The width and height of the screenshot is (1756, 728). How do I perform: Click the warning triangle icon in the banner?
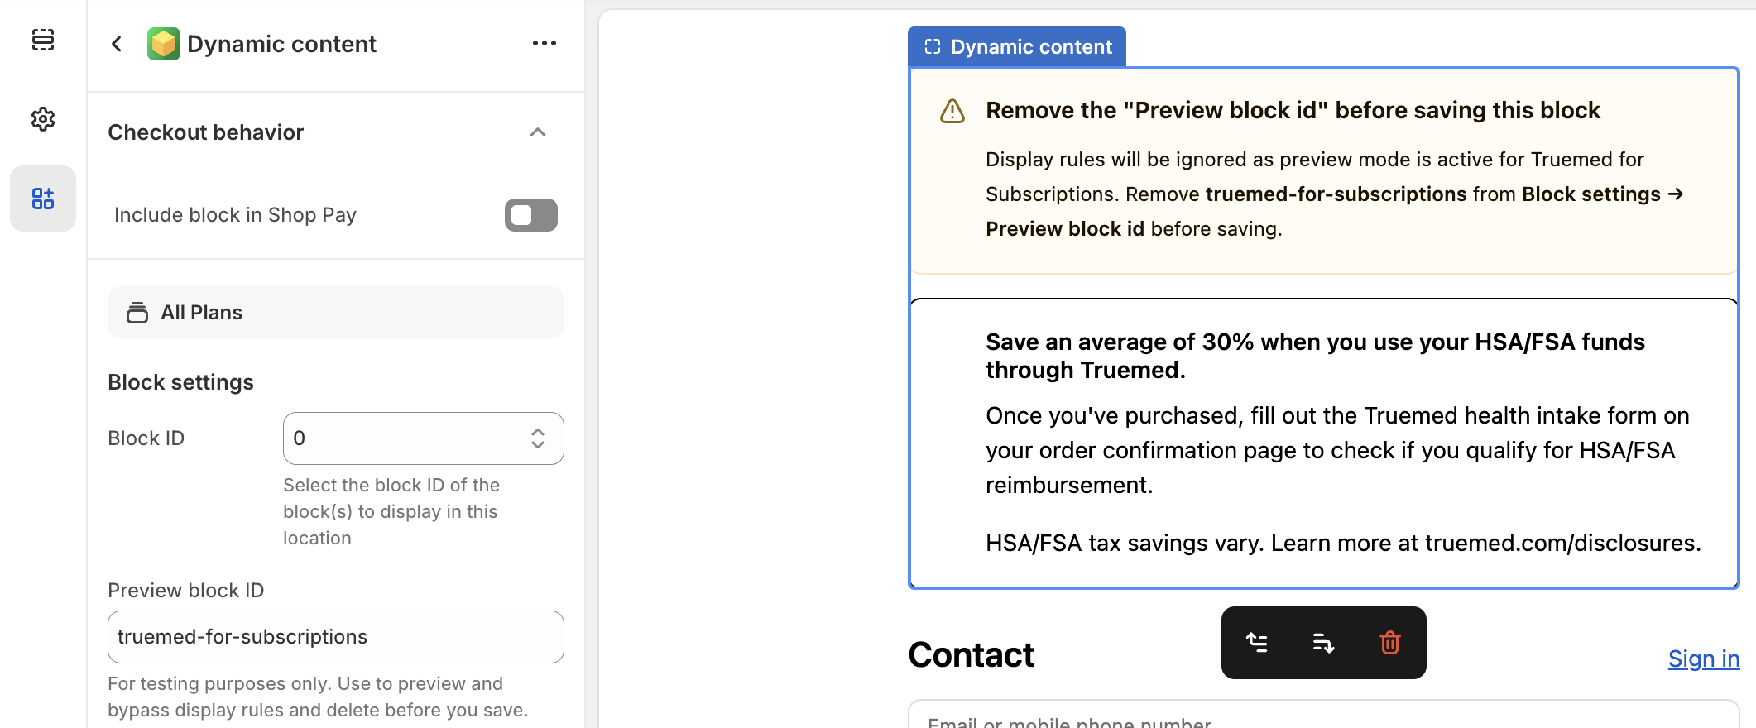tap(952, 109)
